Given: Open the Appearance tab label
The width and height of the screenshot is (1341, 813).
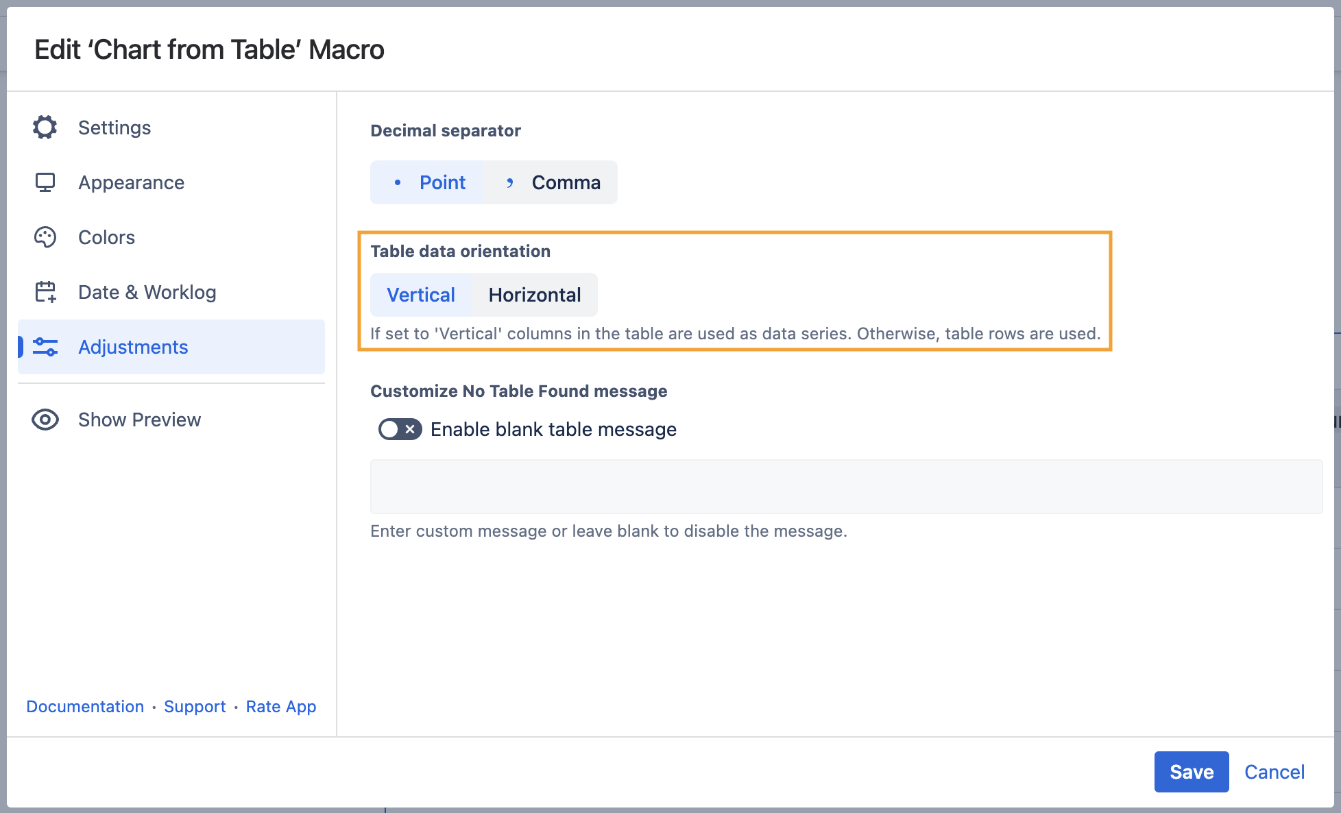Looking at the screenshot, I should [131, 182].
